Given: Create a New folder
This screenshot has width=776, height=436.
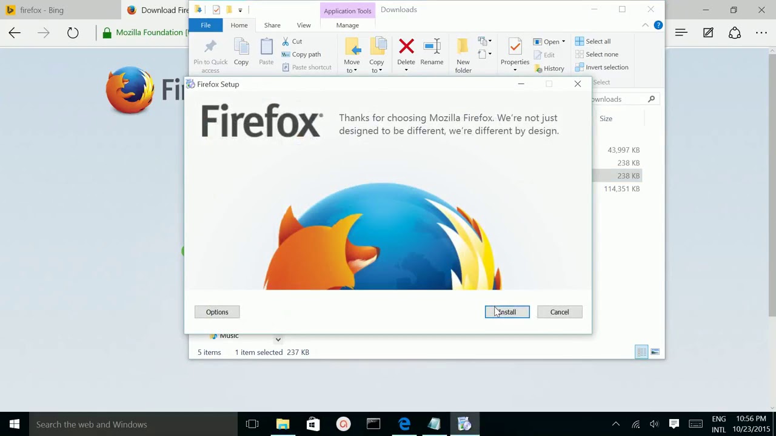Looking at the screenshot, I should pos(463,56).
